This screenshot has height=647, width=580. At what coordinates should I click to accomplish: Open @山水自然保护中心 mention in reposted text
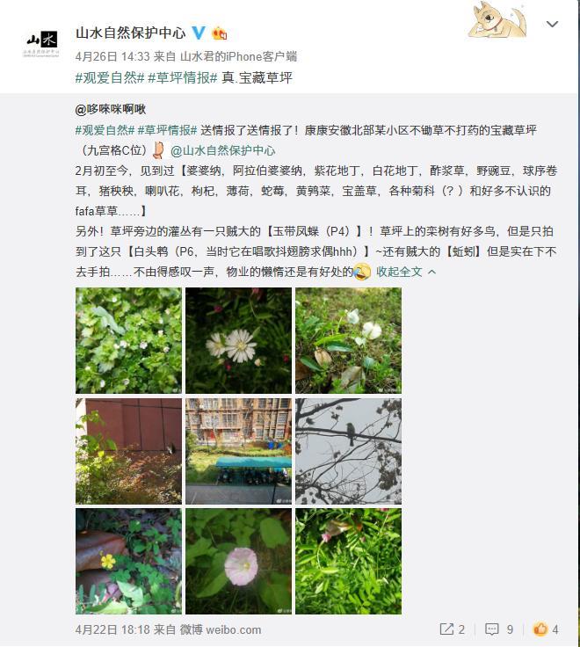click(222, 150)
